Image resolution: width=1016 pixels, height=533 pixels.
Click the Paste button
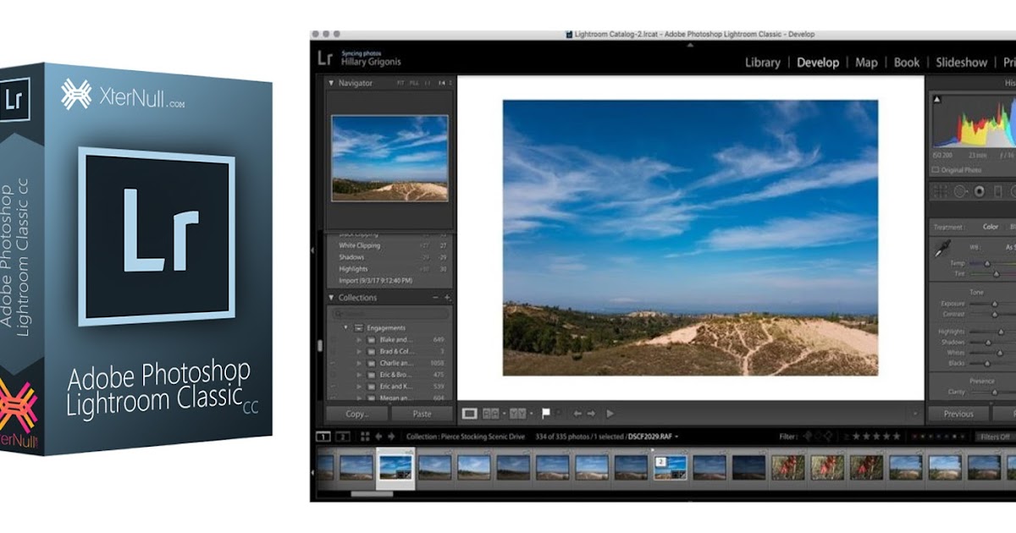click(422, 414)
